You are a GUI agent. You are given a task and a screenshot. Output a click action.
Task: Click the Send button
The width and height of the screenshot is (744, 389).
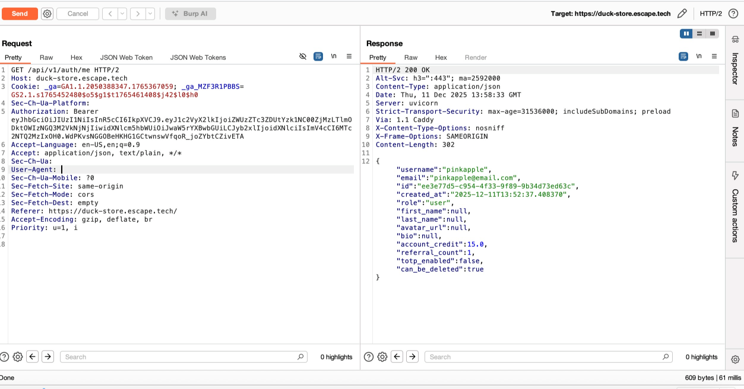tap(19, 13)
